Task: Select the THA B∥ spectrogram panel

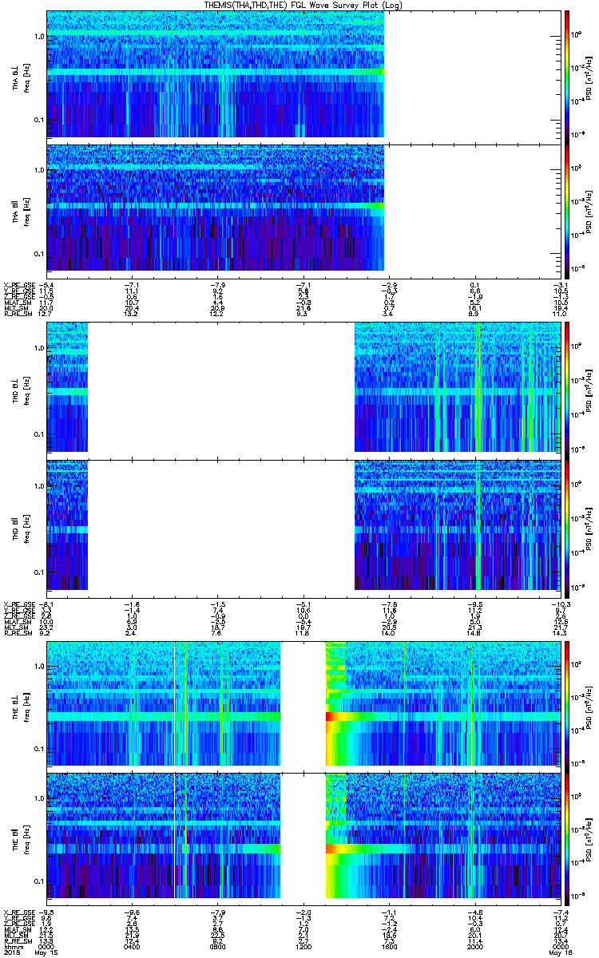Action: click(216, 208)
